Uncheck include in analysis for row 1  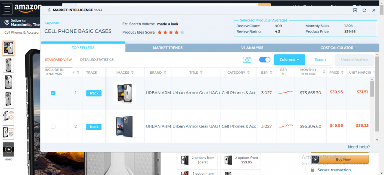pyautogui.click(x=53, y=93)
